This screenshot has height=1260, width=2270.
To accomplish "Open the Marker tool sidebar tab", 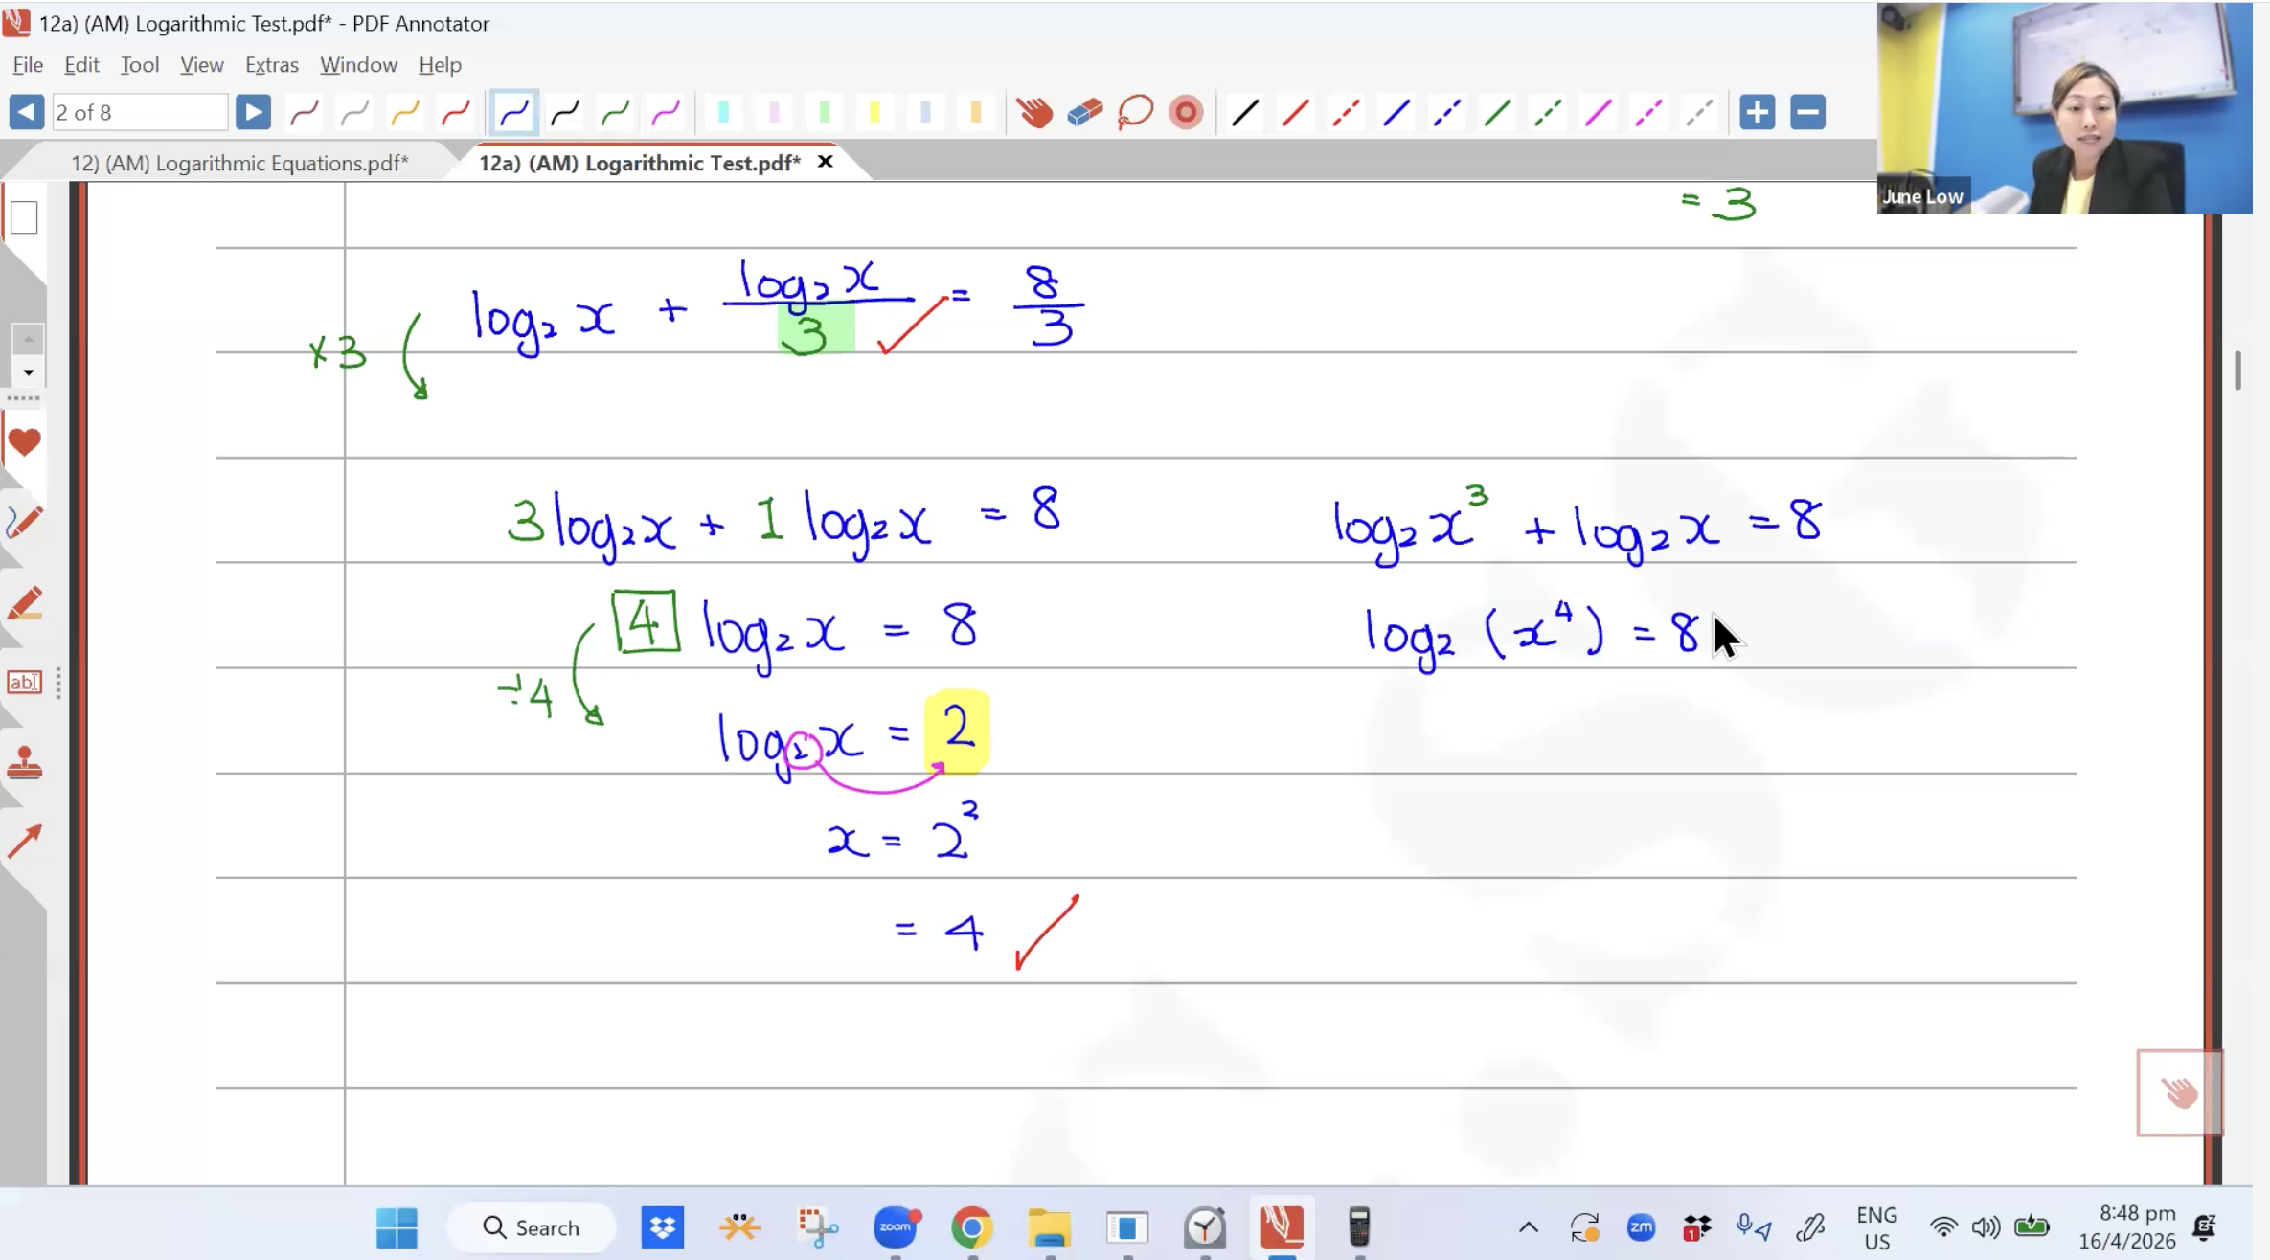I will tap(24, 603).
